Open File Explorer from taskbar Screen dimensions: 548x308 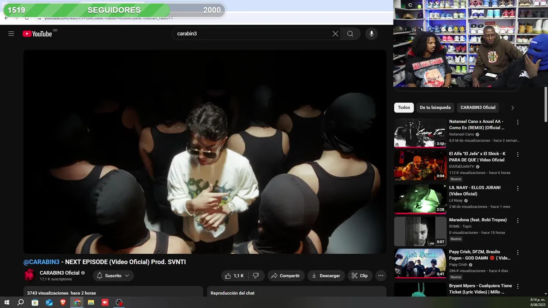(x=91, y=302)
